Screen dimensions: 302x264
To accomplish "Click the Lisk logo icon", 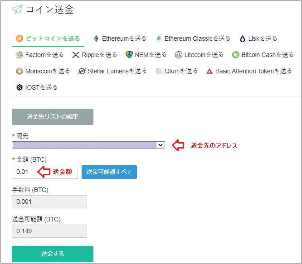I will (243, 38).
